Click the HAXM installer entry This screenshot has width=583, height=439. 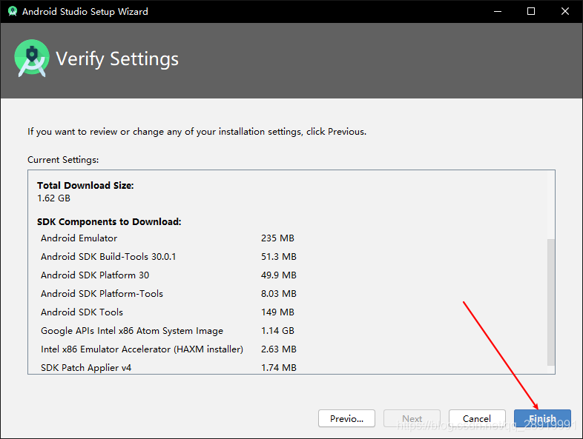[x=142, y=349]
